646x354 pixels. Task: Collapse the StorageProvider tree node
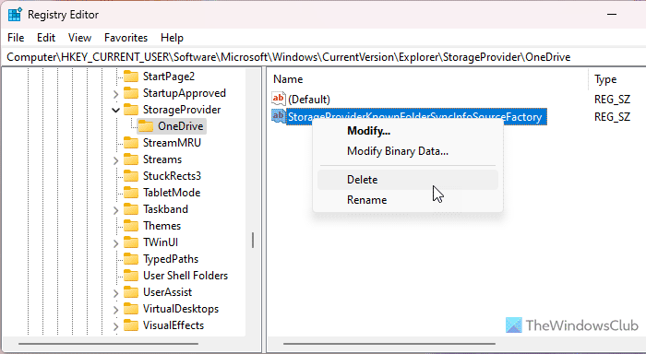pyautogui.click(x=115, y=110)
